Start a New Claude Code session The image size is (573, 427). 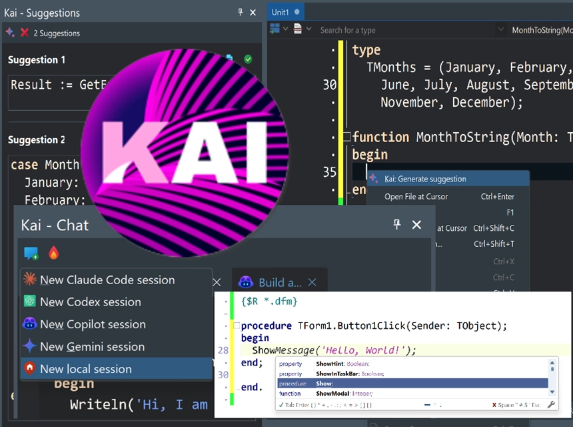(x=116, y=280)
